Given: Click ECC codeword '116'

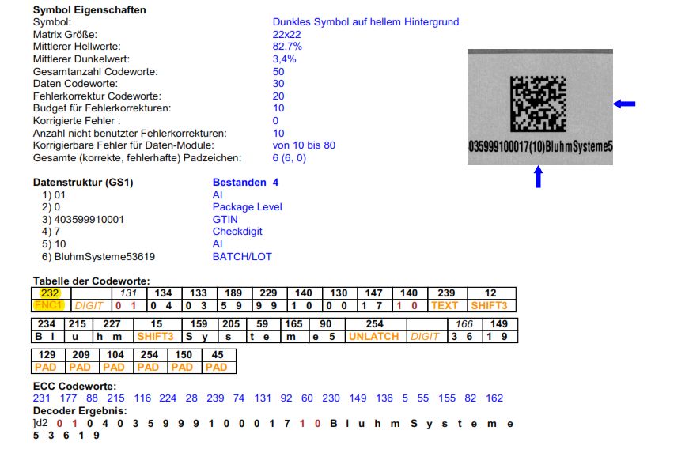Looking at the screenshot, I should (x=142, y=398).
